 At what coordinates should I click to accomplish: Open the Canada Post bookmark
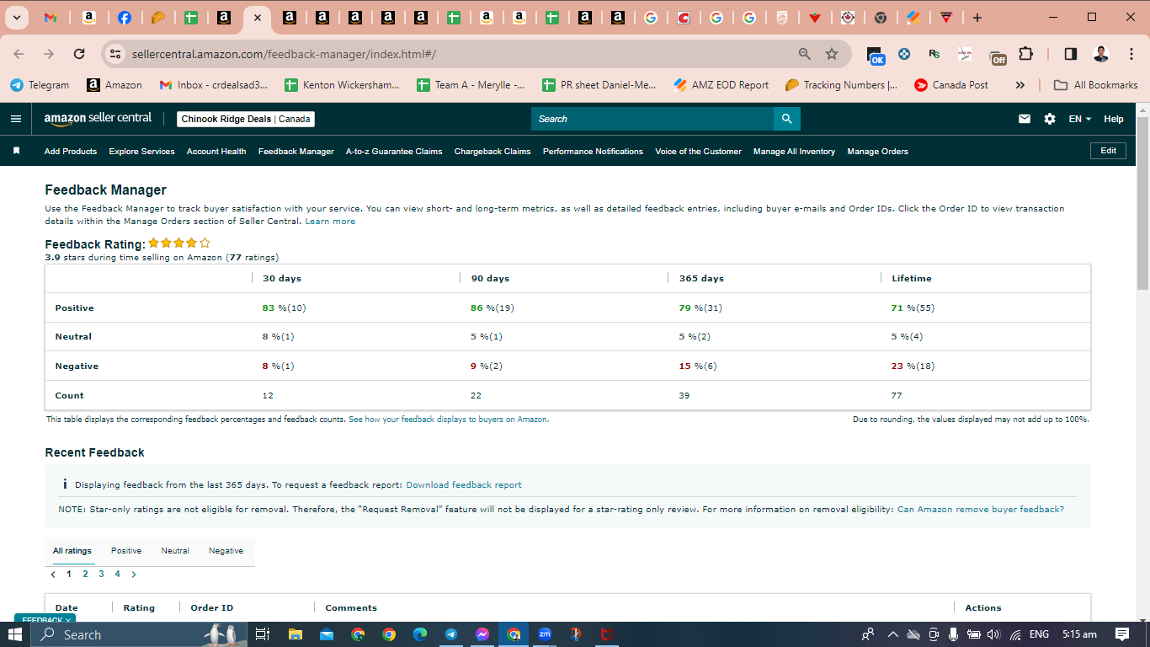(x=951, y=85)
